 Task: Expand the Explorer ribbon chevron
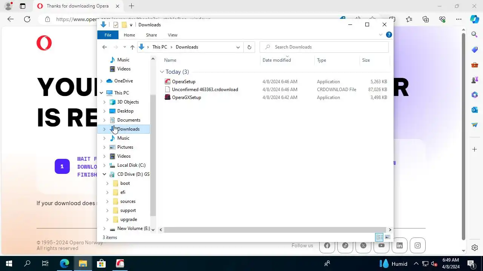point(381,35)
